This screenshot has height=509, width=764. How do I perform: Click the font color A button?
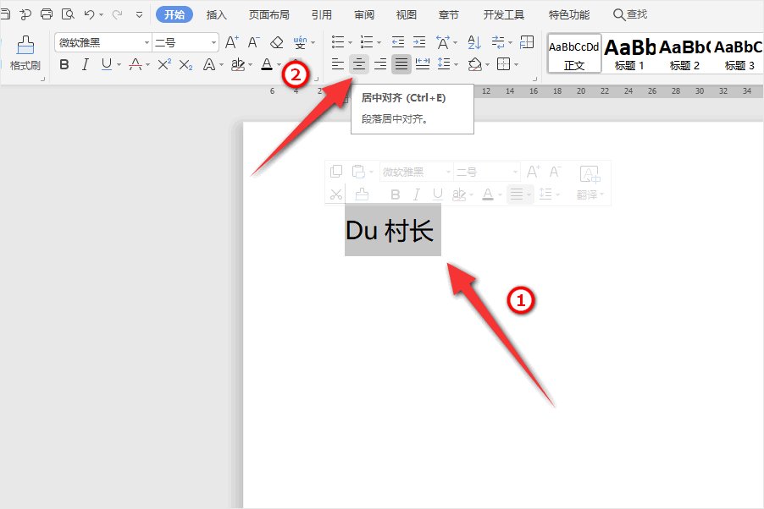coord(267,64)
